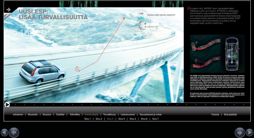Image resolution: width=254 pixels, height=138 pixels.
Task: Click the silver X-TRAIL car in photo
Action: [x=42, y=72]
